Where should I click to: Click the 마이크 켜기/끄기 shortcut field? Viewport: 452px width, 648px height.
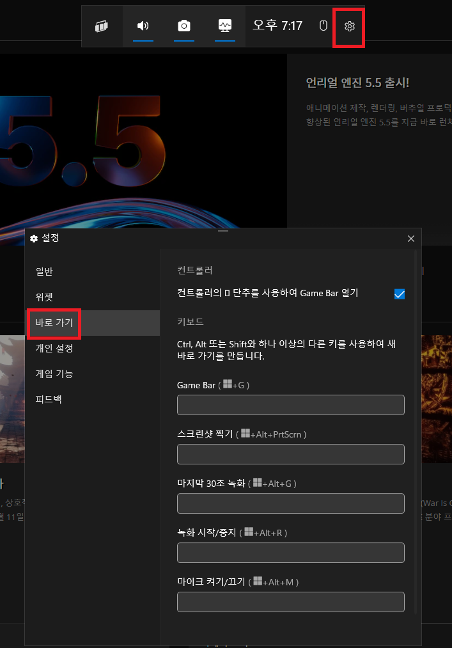(290, 602)
